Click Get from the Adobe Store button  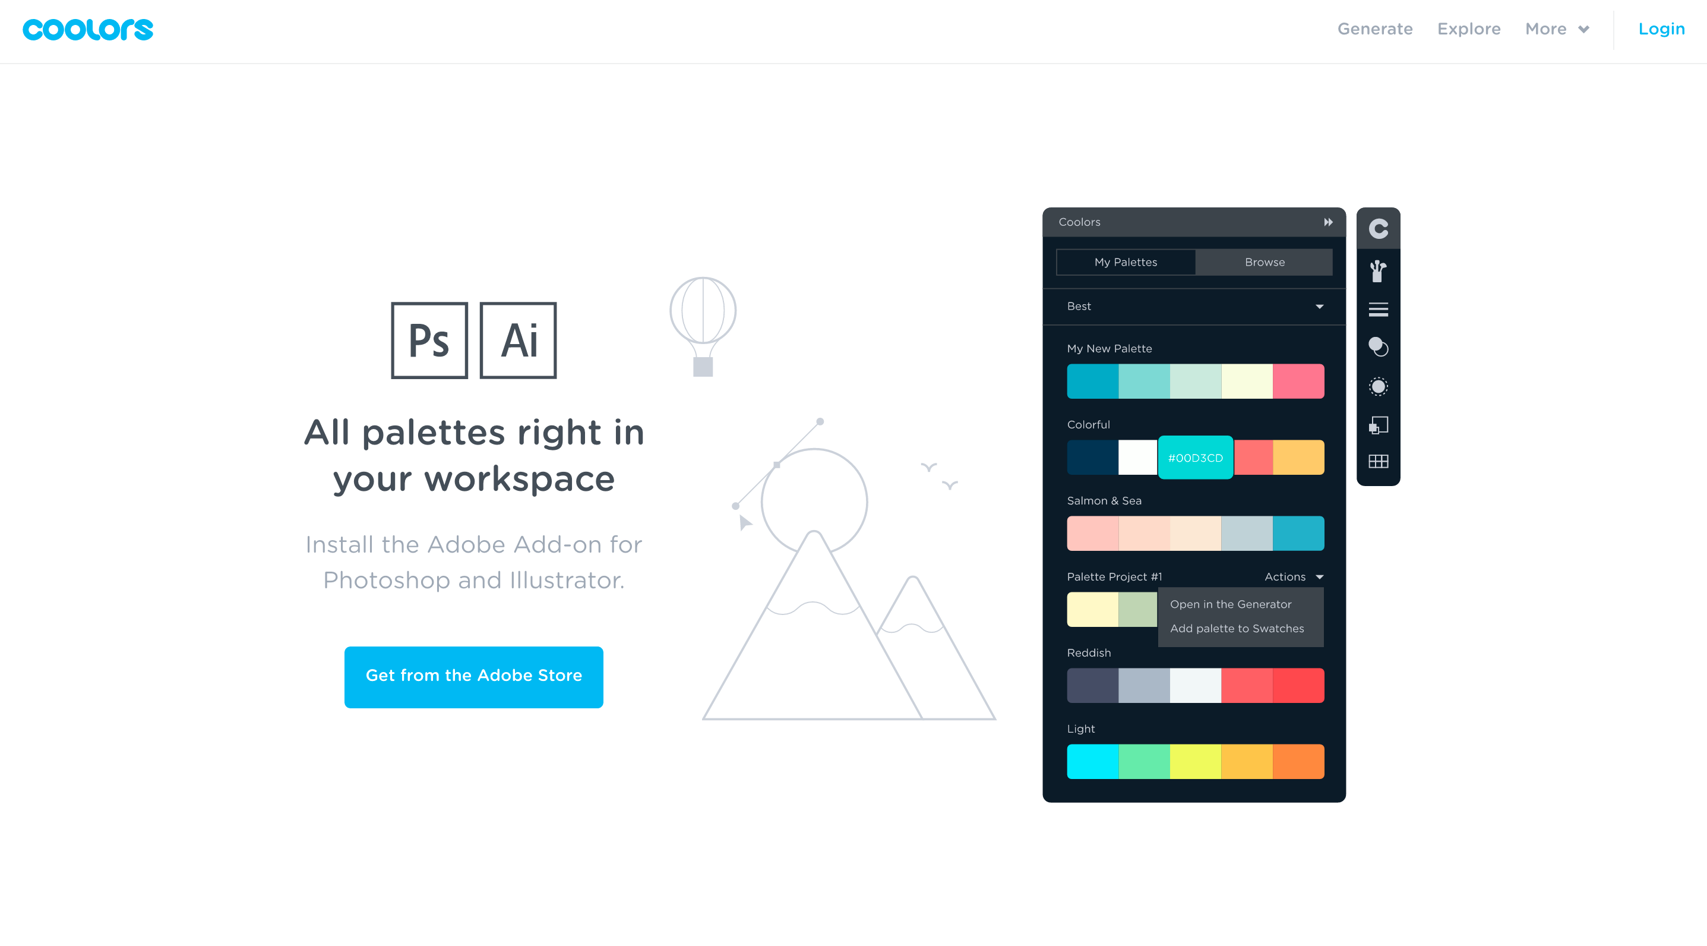pyautogui.click(x=474, y=676)
